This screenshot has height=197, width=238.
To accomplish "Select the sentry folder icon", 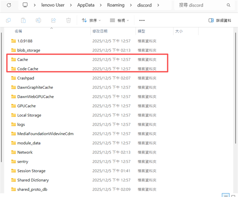I will [x=13, y=161].
